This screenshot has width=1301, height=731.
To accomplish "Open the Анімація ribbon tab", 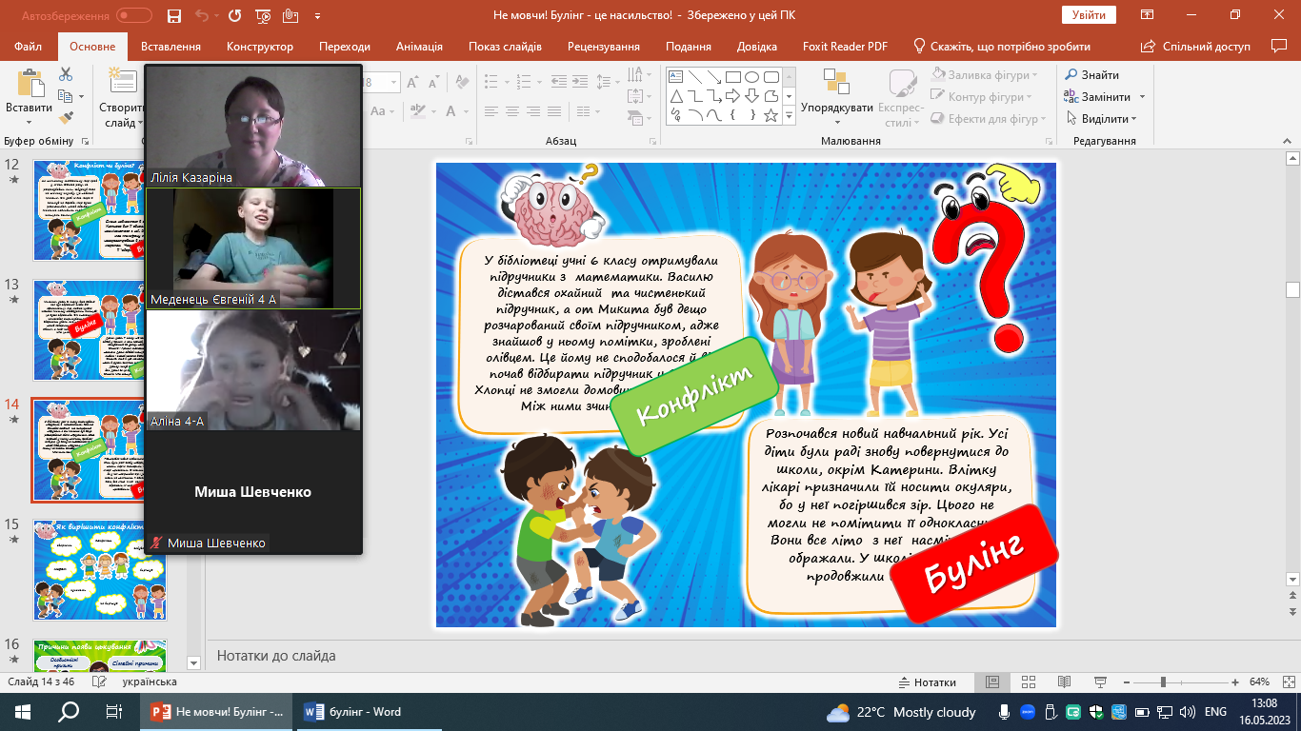I will [x=419, y=47].
